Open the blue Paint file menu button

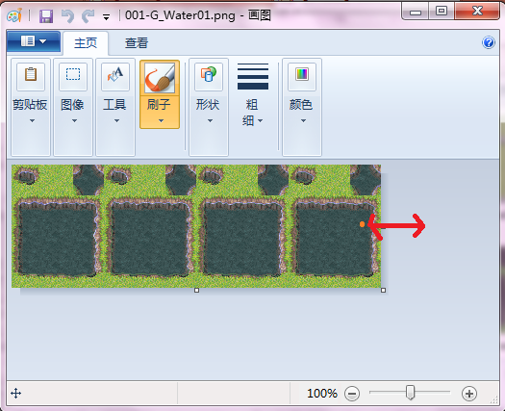pyautogui.click(x=34, y=41)
